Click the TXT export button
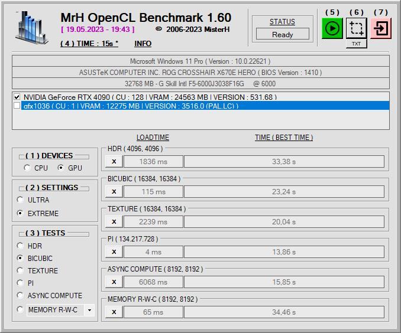 click(356, 44)
